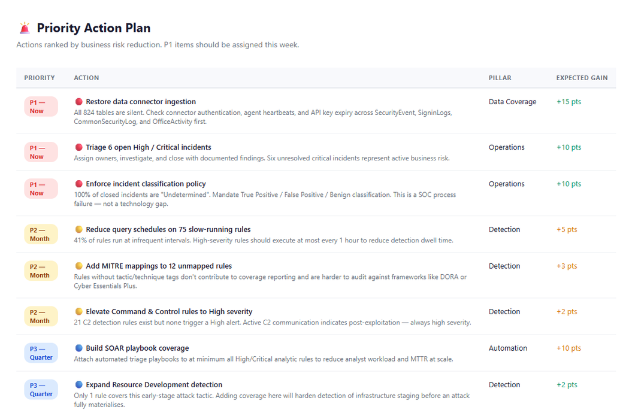This screenshot has height=416, width=629.
Task: Select the EXPECTED GAIN column header
Action: [x=582, y=78]
